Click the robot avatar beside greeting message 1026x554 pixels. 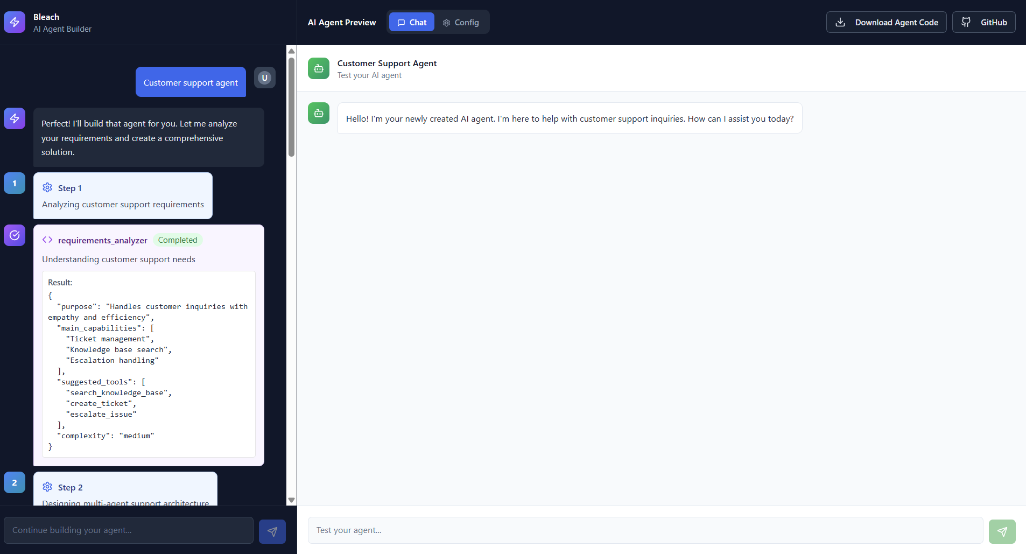coord(319,113)
